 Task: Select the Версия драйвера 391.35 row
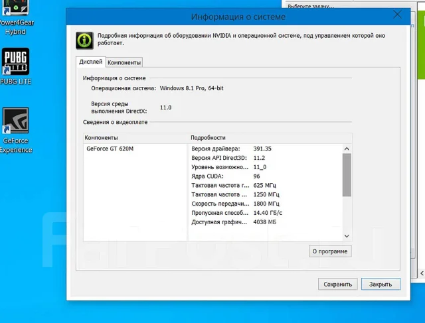(x=266, y=149)
